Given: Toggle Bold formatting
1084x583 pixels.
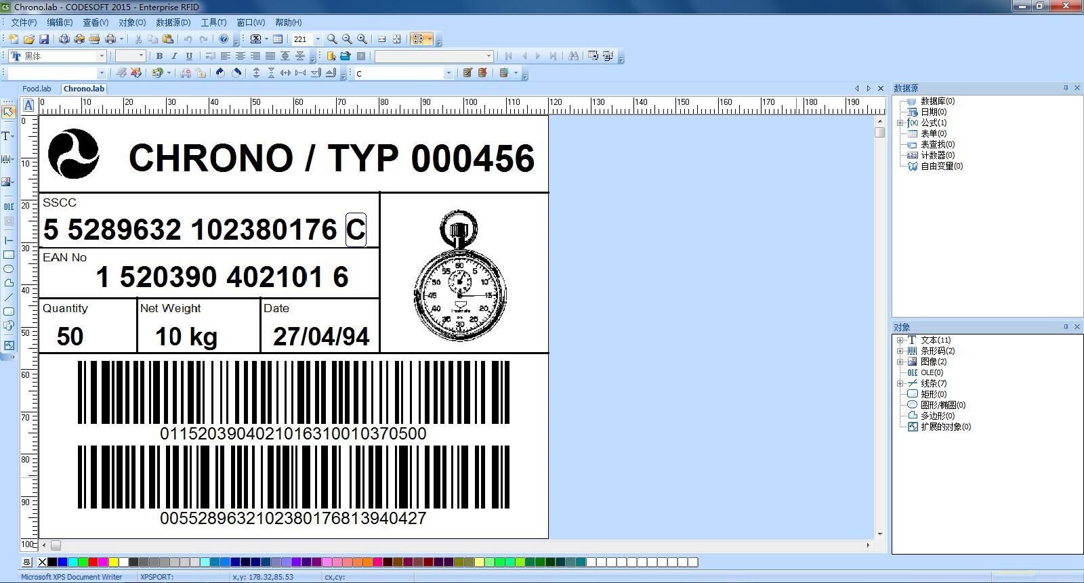Looking at the screenshot, I should [159, 56].
